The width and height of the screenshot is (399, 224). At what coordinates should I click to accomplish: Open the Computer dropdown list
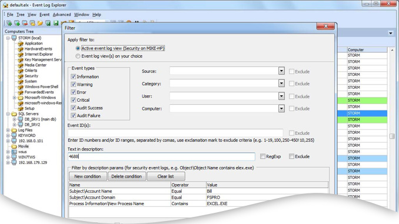[281, 109]
